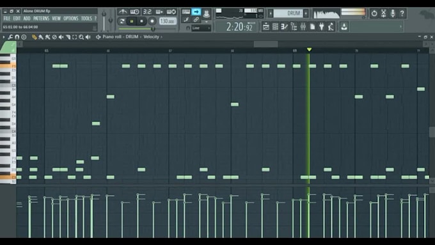Open the Stamp chord tool
This screenshot has width=435, height=245.
click(24, 37)
